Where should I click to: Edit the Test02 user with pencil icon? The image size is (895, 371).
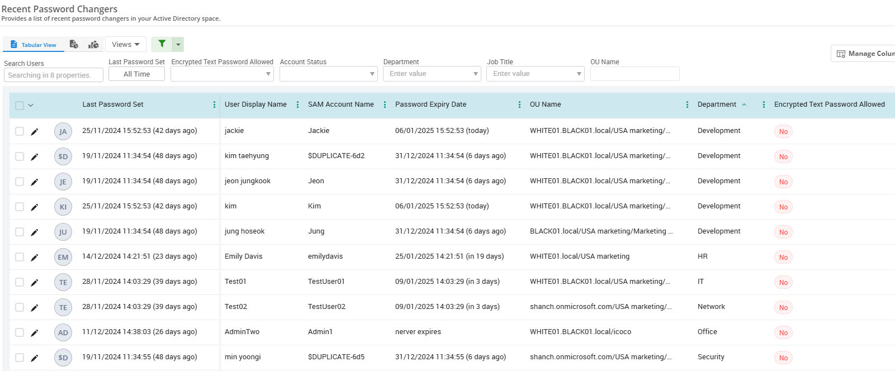pyautogui.click(x=34, y=308)
